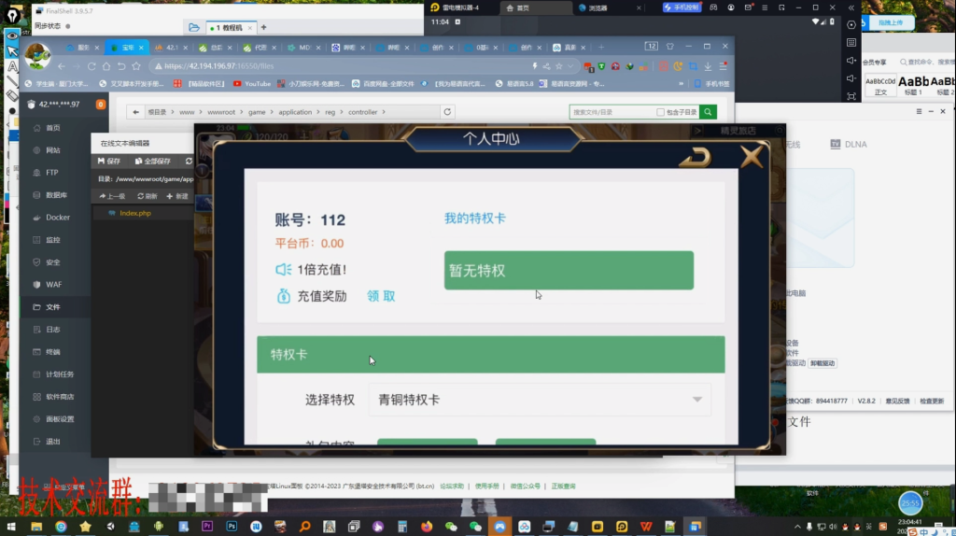
Task: Click the money bag icon beside 充值奖励
Action: pyautogui.click(x=284, y=296)
